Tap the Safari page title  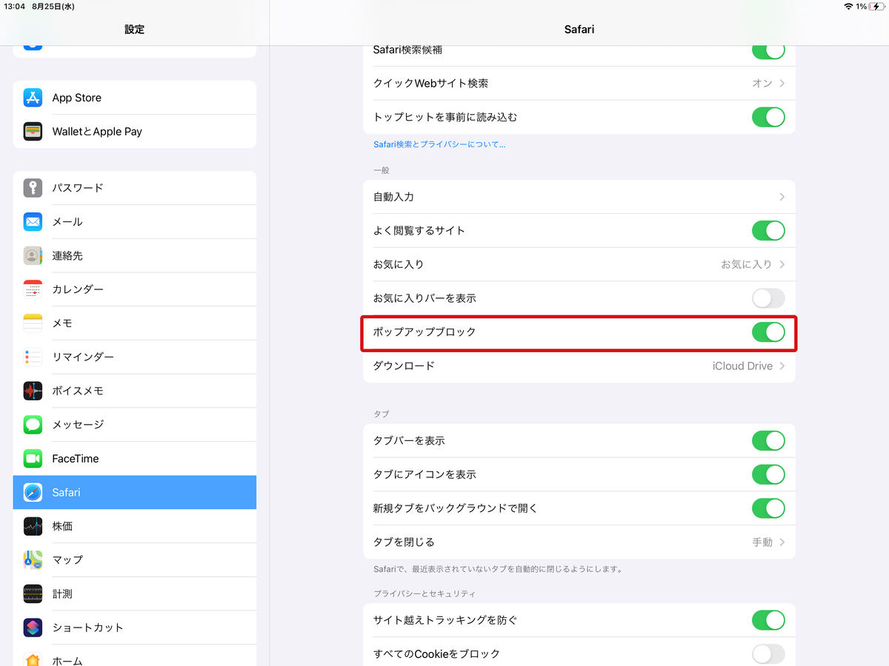coord(579,30)
